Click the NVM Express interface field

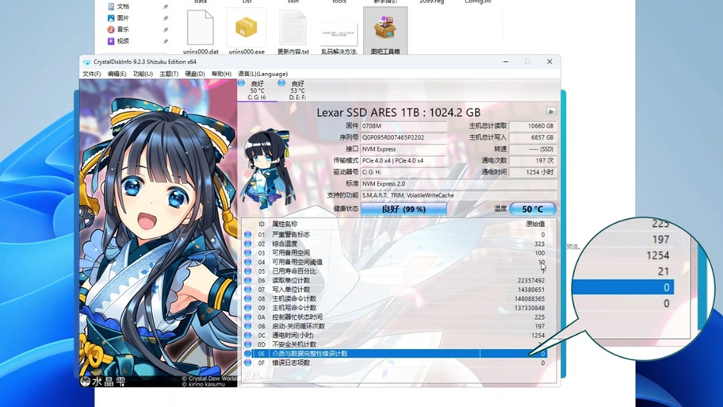(404, 149)
